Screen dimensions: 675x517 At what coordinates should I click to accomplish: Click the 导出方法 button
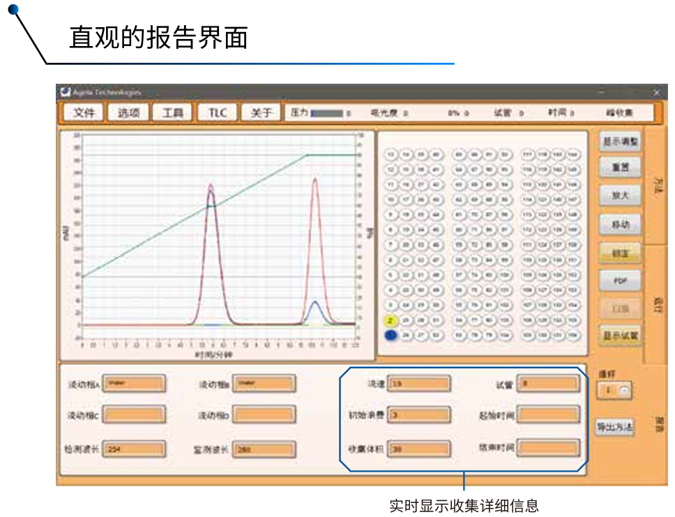(614, 427)
